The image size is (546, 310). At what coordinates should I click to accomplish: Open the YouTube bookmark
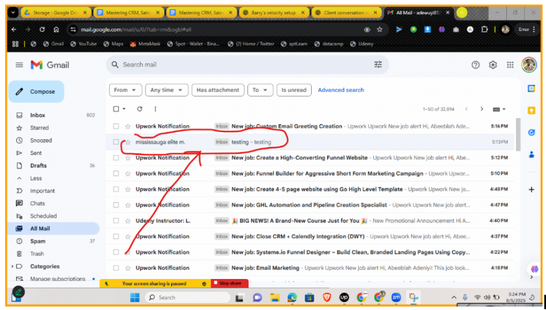[x=84, y=44]
